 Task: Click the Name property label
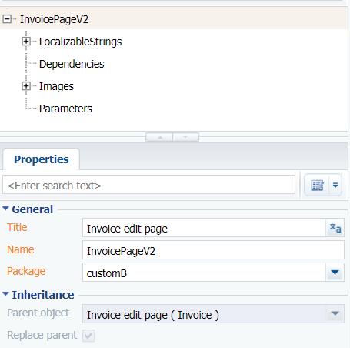click(21, 249)
